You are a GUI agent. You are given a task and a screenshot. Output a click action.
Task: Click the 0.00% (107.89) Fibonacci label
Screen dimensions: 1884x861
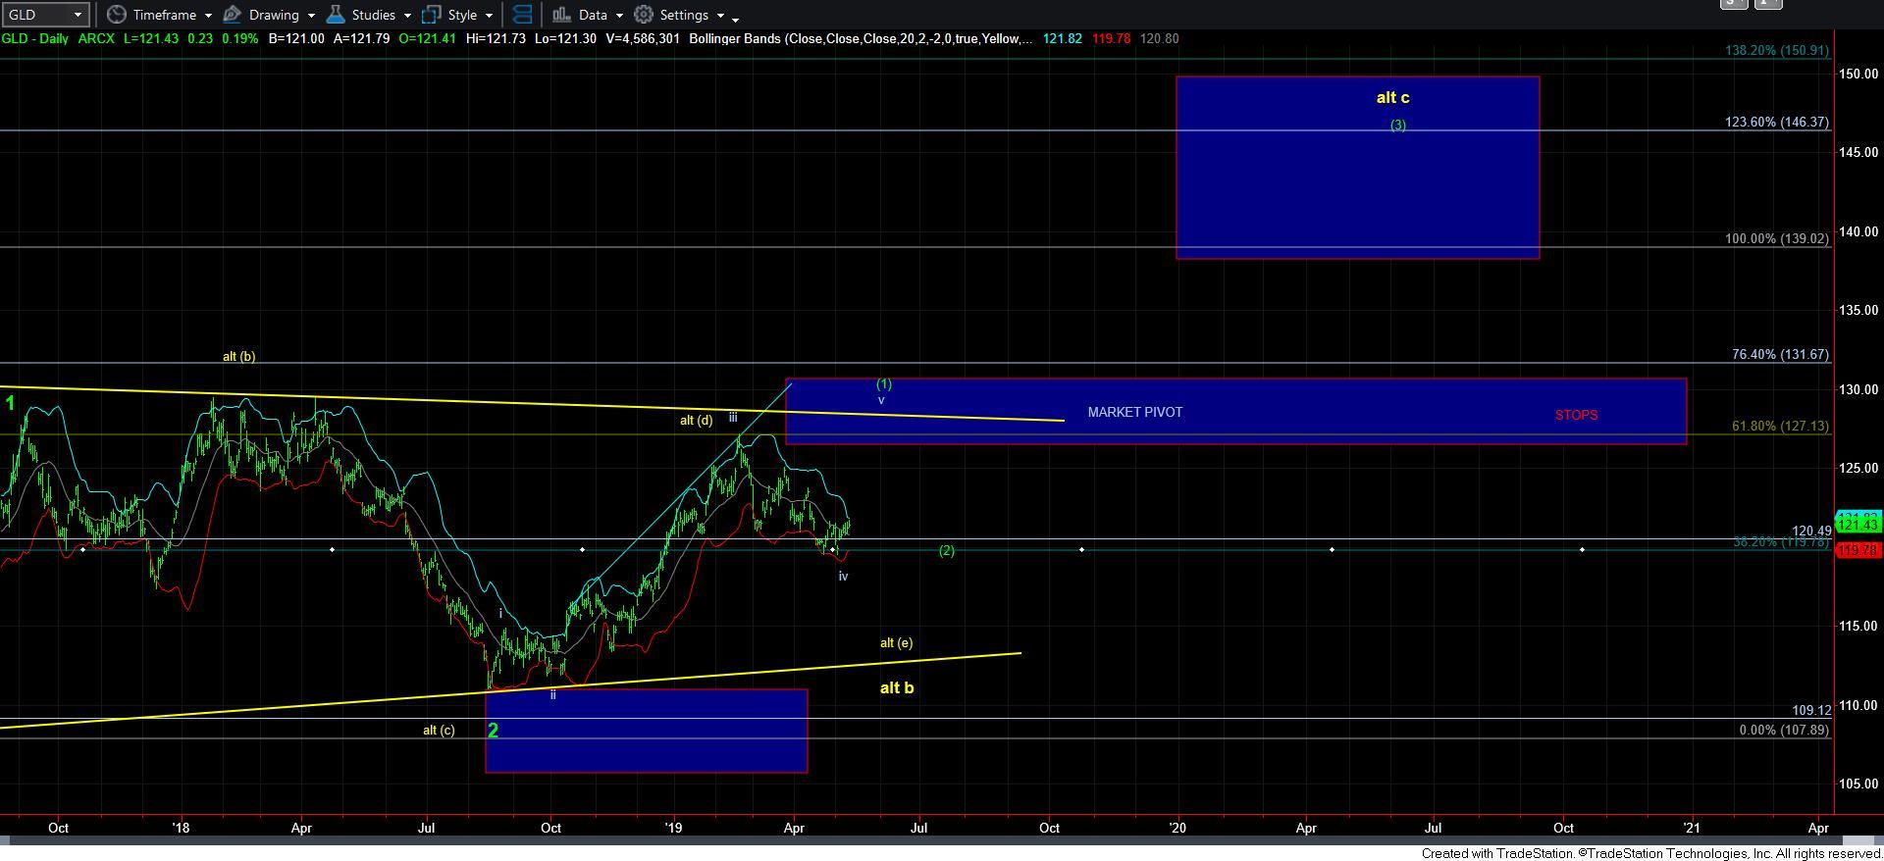[x=1784, y=731]
